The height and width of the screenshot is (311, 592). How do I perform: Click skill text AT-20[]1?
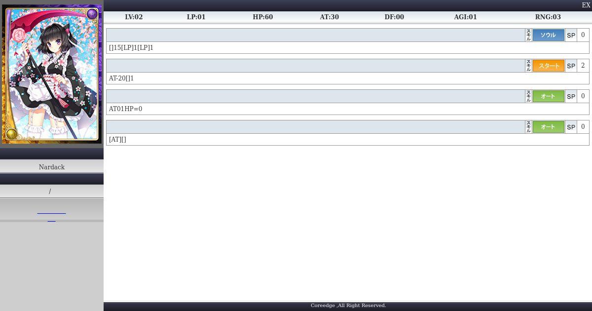point(121,78)
